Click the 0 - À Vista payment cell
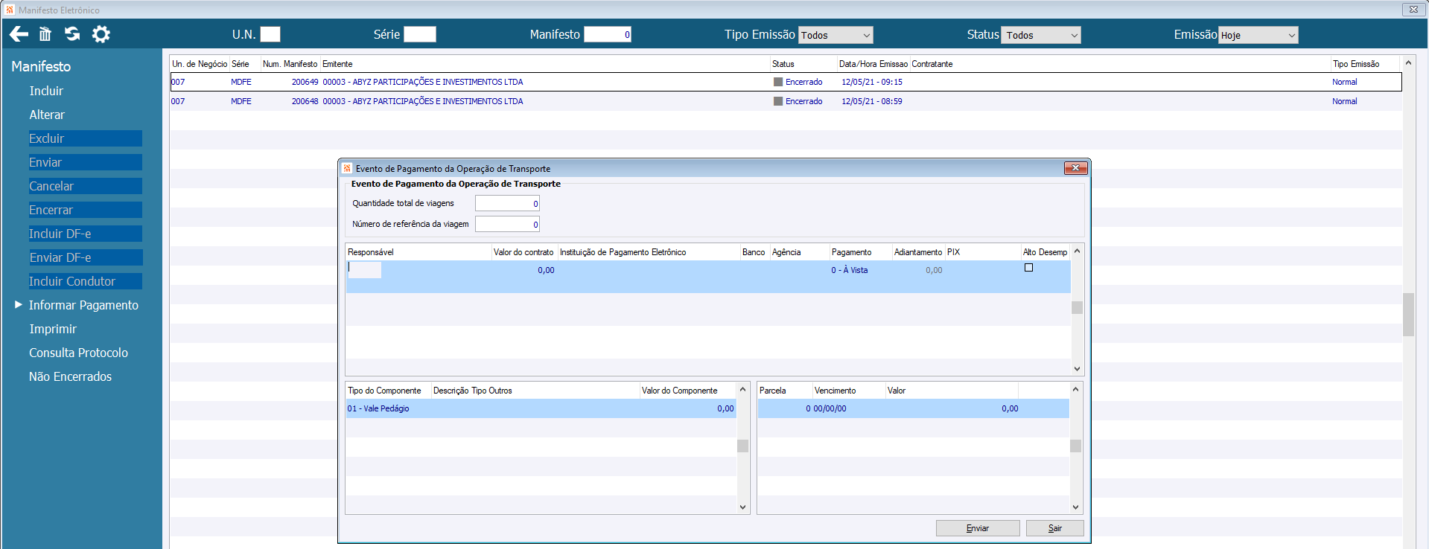 tap(850, 270)
